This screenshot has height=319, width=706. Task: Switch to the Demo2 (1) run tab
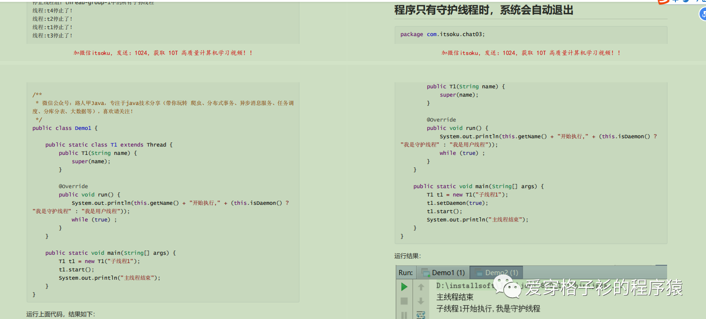[496, 272]
